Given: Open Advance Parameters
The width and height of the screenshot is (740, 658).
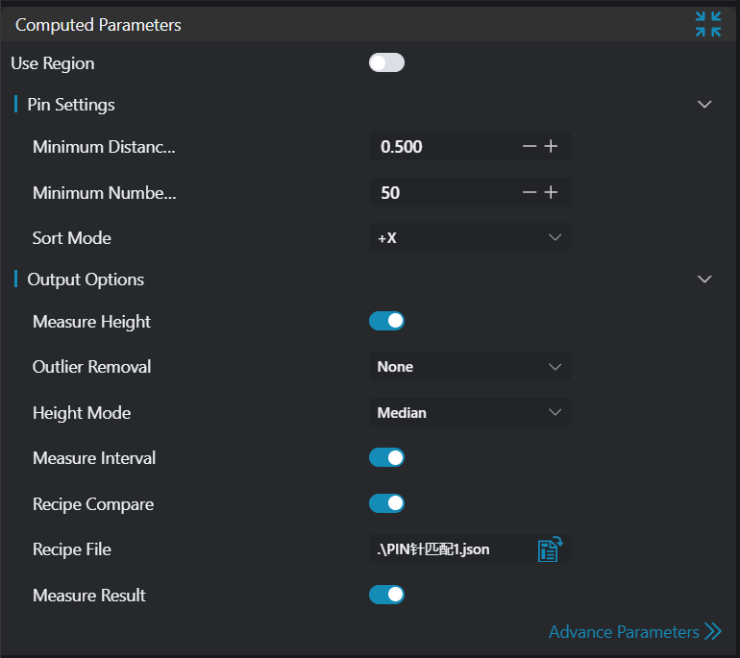Looking at the screenshot, I should pos(634,632).
